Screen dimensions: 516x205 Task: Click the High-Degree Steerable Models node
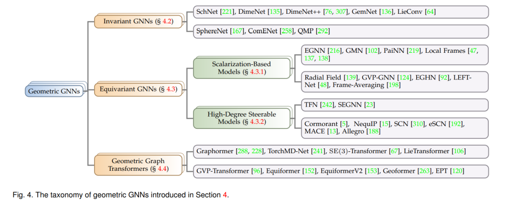(242, 118)
